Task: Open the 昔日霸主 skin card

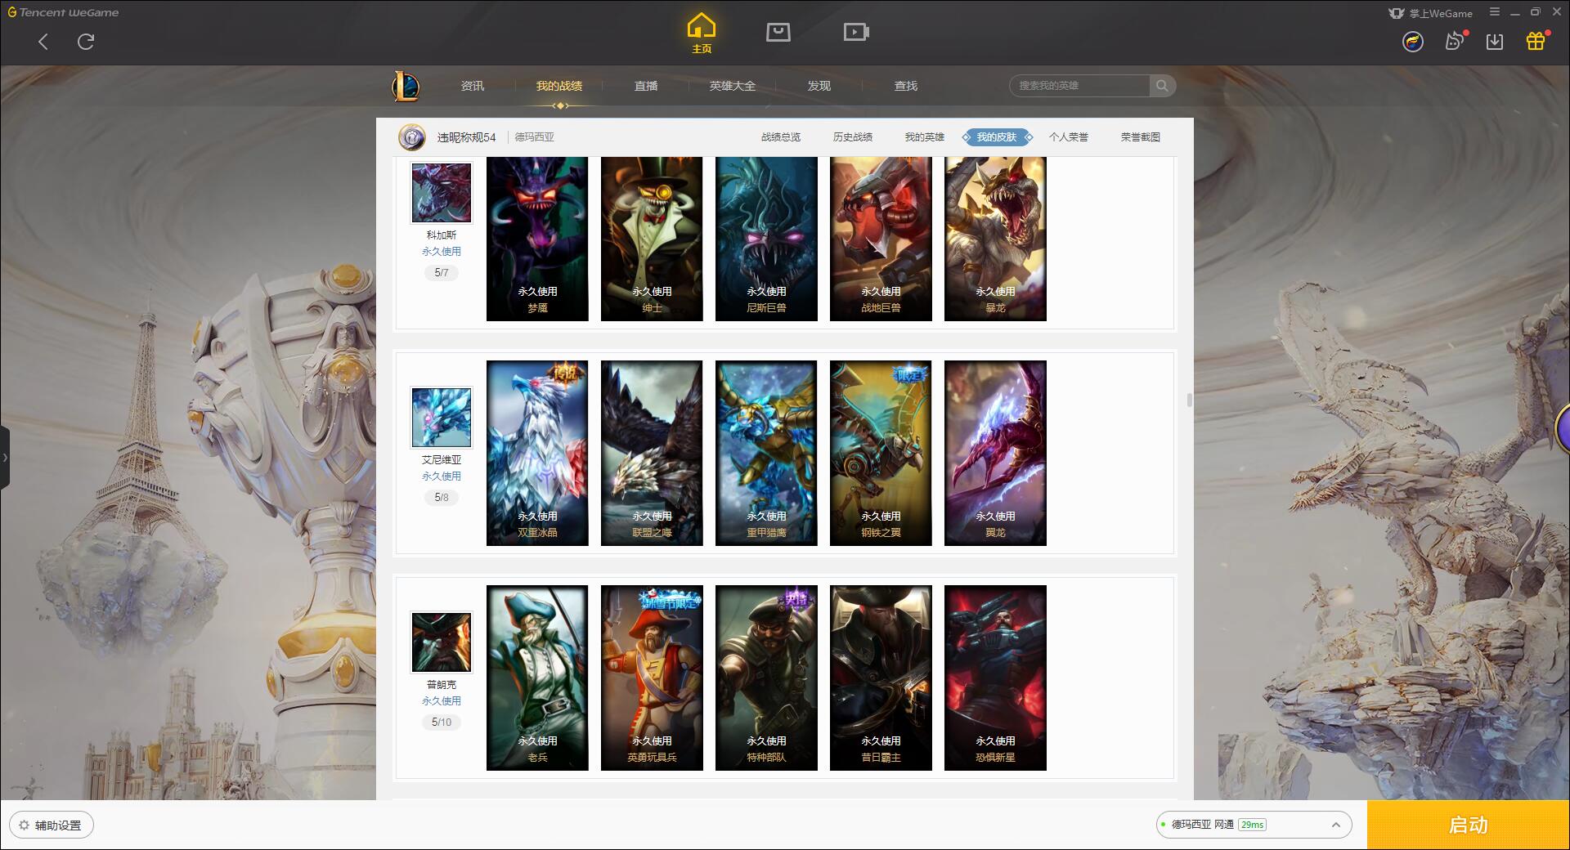Action: click(x=881, y=678)
